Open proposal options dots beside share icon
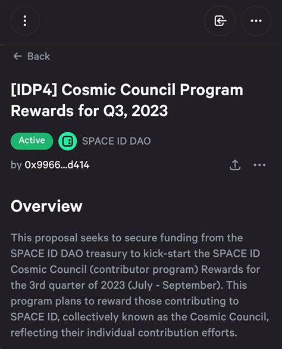 [x=259, y=165]
